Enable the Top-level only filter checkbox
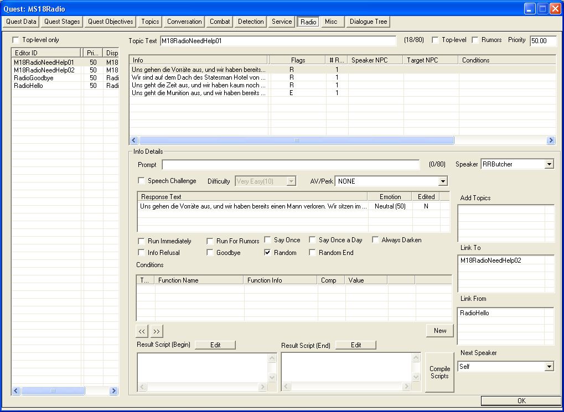This screenshot has height=412, width=564. 16,40
